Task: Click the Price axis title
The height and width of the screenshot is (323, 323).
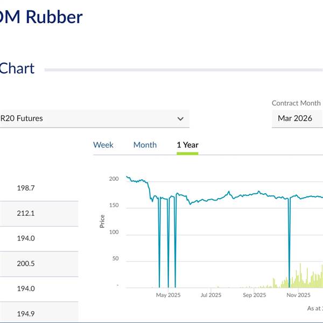Action: [x=102, y=221]
